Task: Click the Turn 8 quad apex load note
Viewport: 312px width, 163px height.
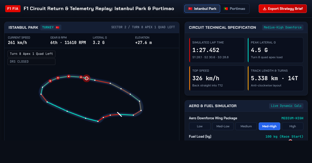Action: point(266,57)
